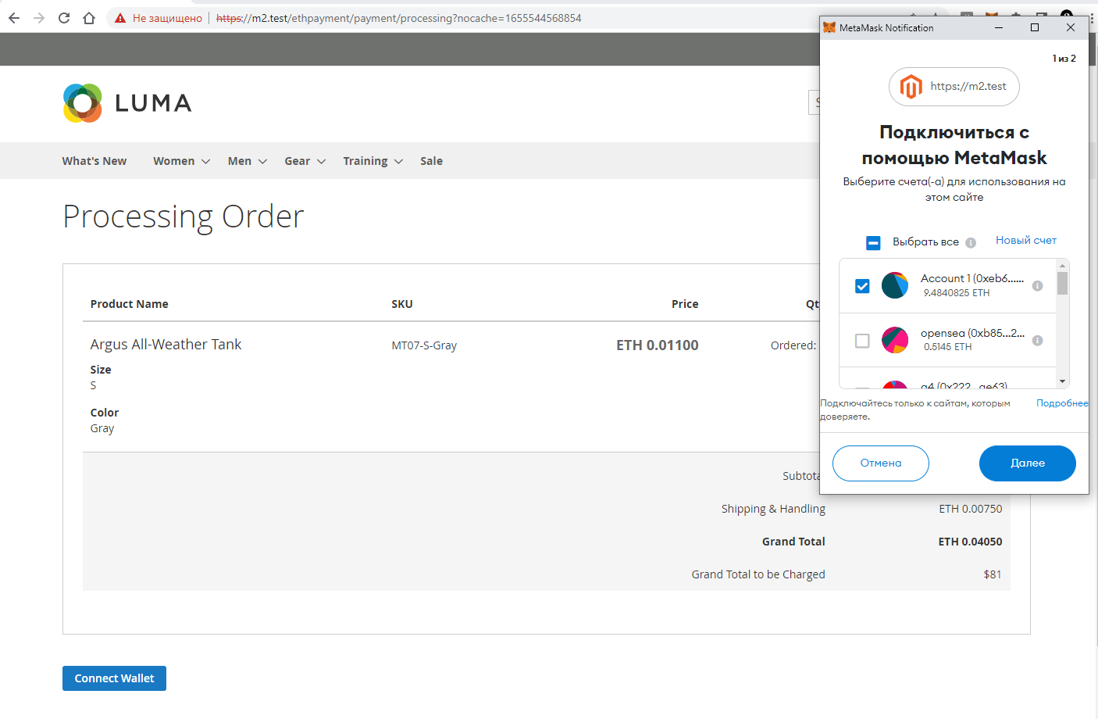Click the Connect Wallet button
Viewport: 1098px width, 719px height.
click(x=114, y=678)
